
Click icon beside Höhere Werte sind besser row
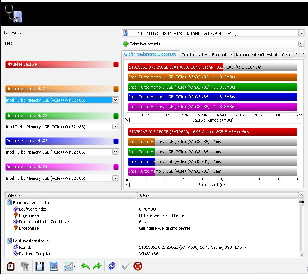coord(16,215)
